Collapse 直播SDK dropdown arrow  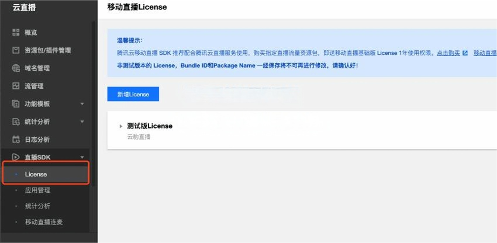coord(82,157)
